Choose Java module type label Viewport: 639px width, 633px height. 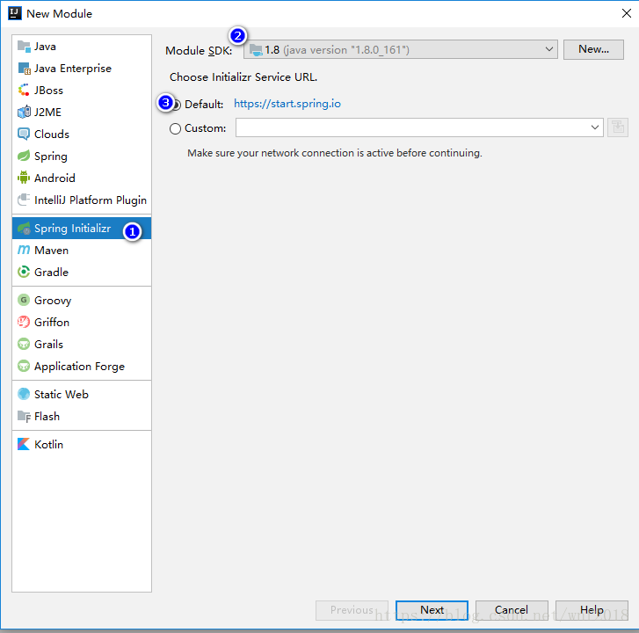(45, 47)
